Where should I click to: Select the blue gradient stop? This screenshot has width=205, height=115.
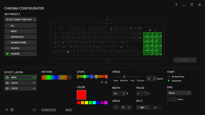tap(91, 77)
